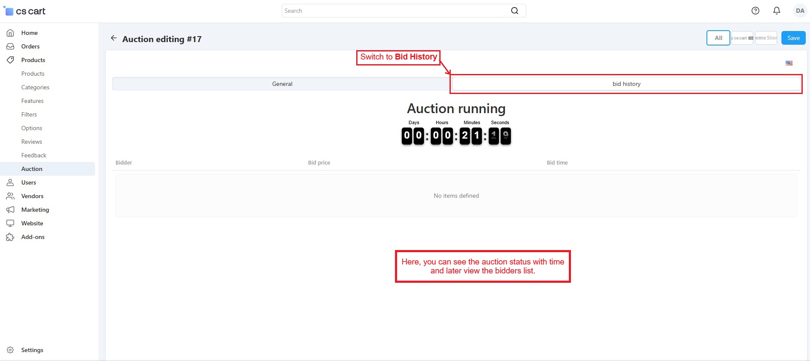
Task: Open the DA user avatar menu
Action: (x=800, y=11)
